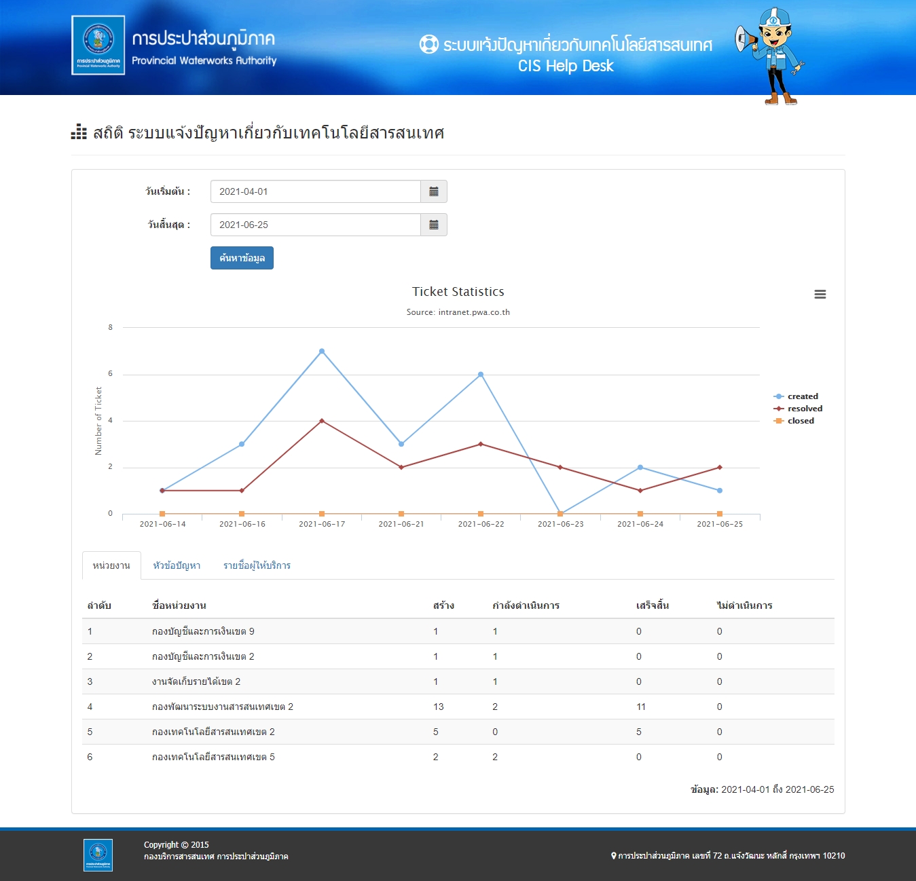This screenshot has height=881, width=916.
Task: Click the created data point on 2021-06-17
Action: click(x=322, y=352)
